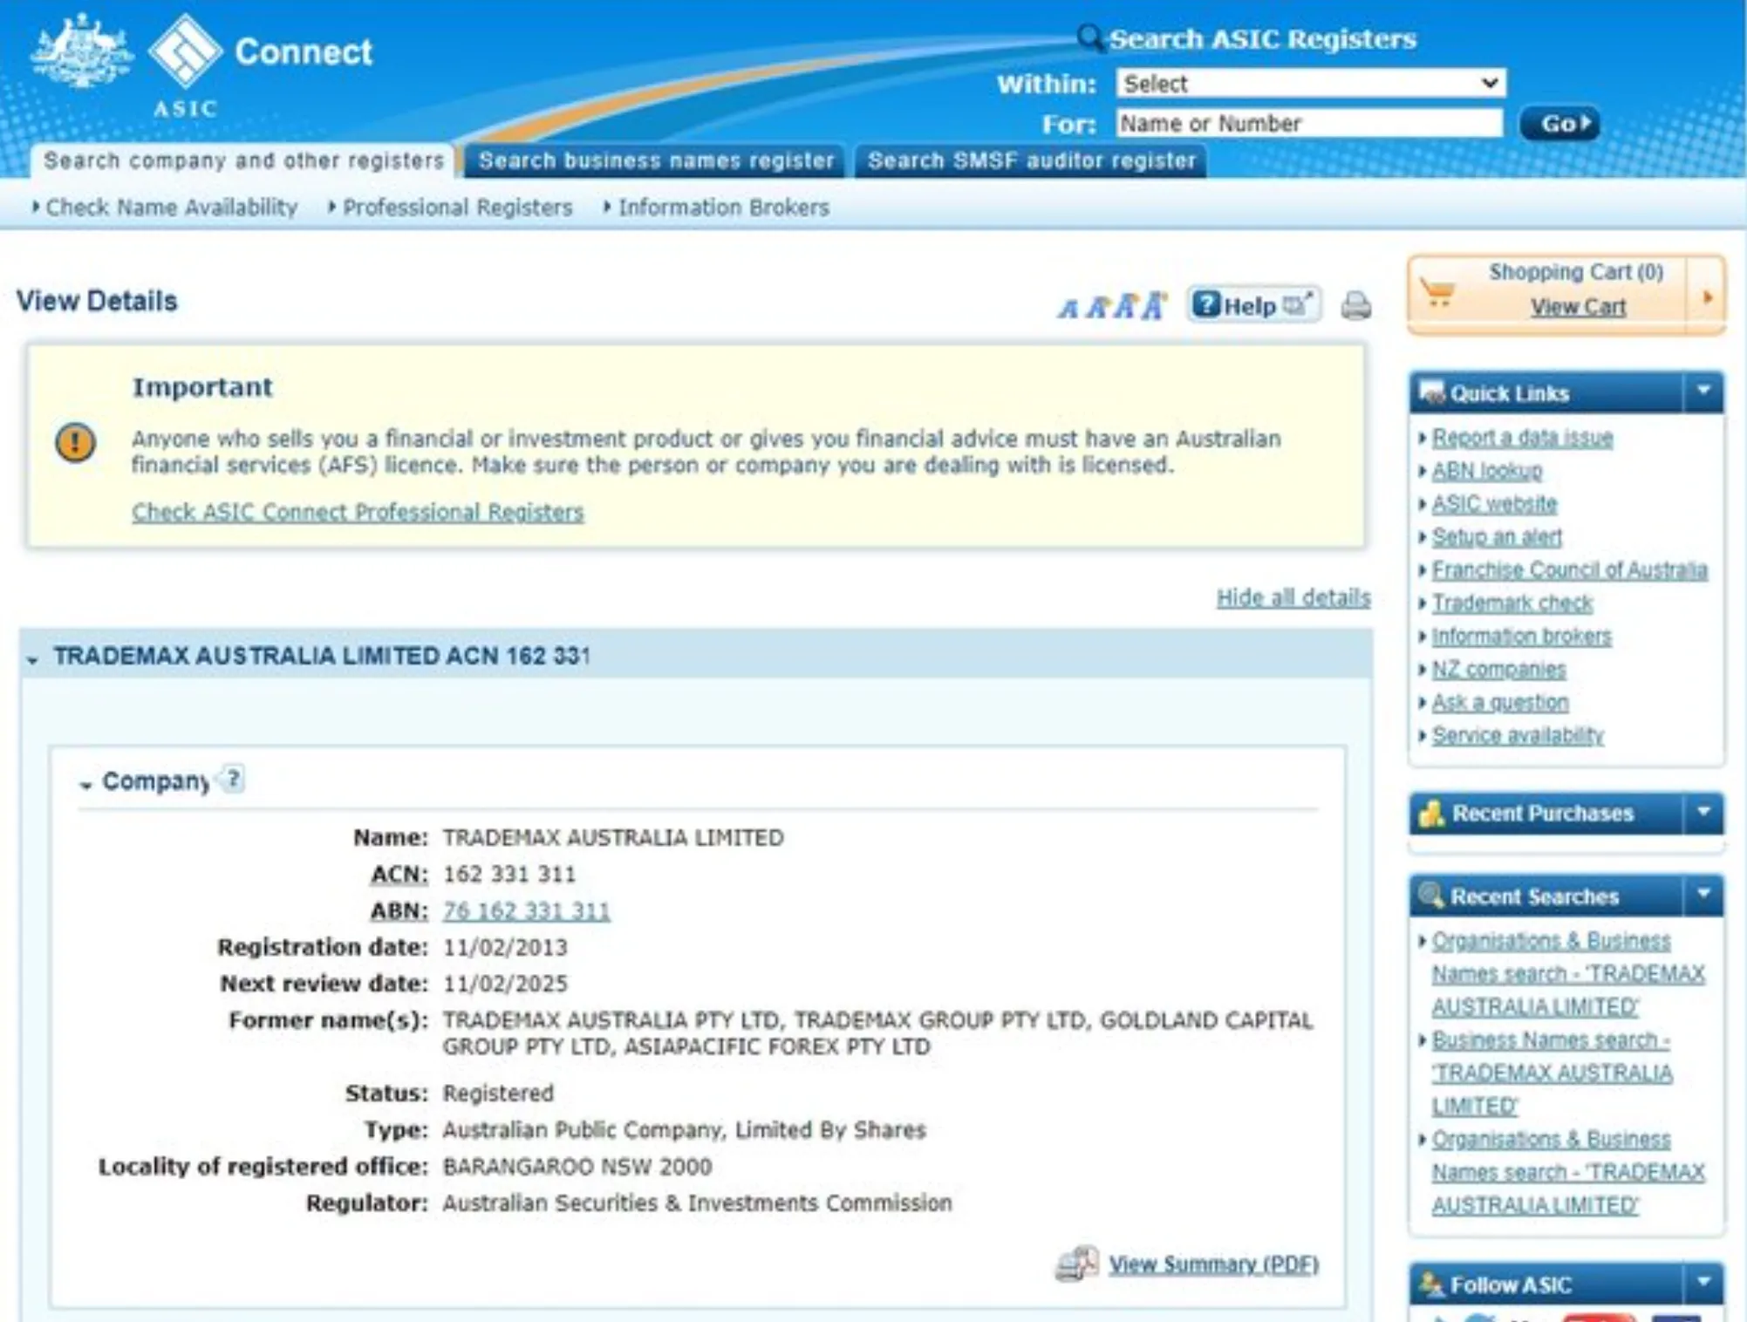
Task: Collapse the Recent Searches panel arrow
Action: [1703, 895]
